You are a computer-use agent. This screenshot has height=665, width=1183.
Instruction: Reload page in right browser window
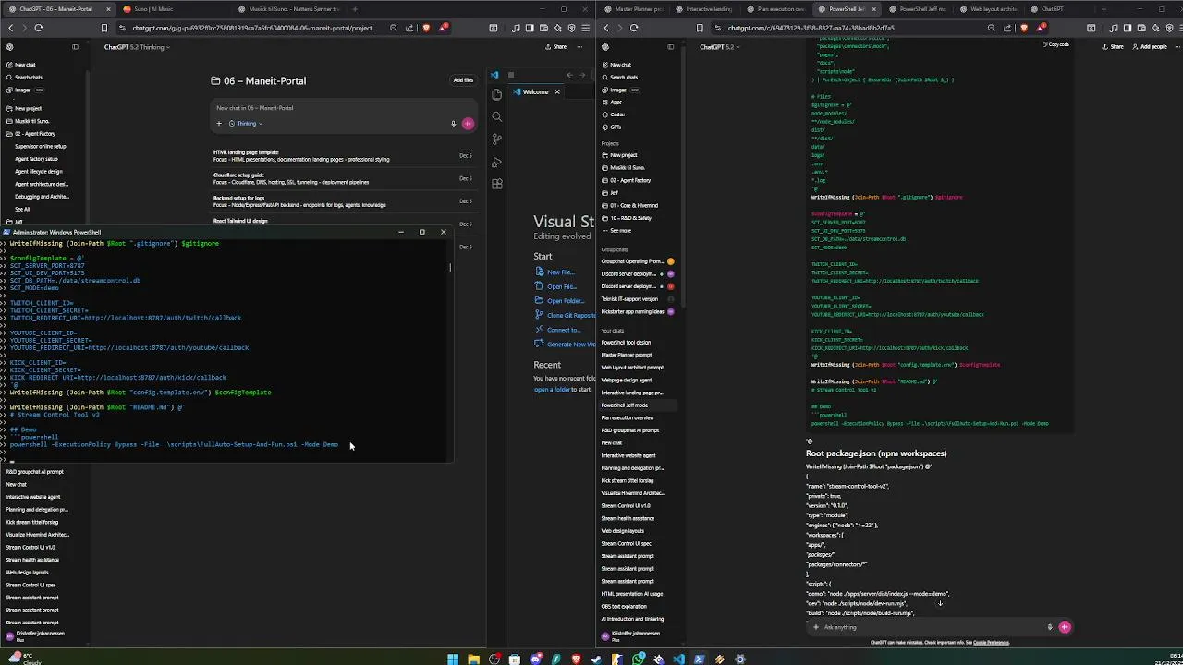(634, 28)
